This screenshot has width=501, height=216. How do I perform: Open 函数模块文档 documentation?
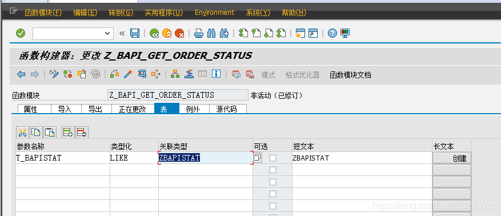(351, 75)
